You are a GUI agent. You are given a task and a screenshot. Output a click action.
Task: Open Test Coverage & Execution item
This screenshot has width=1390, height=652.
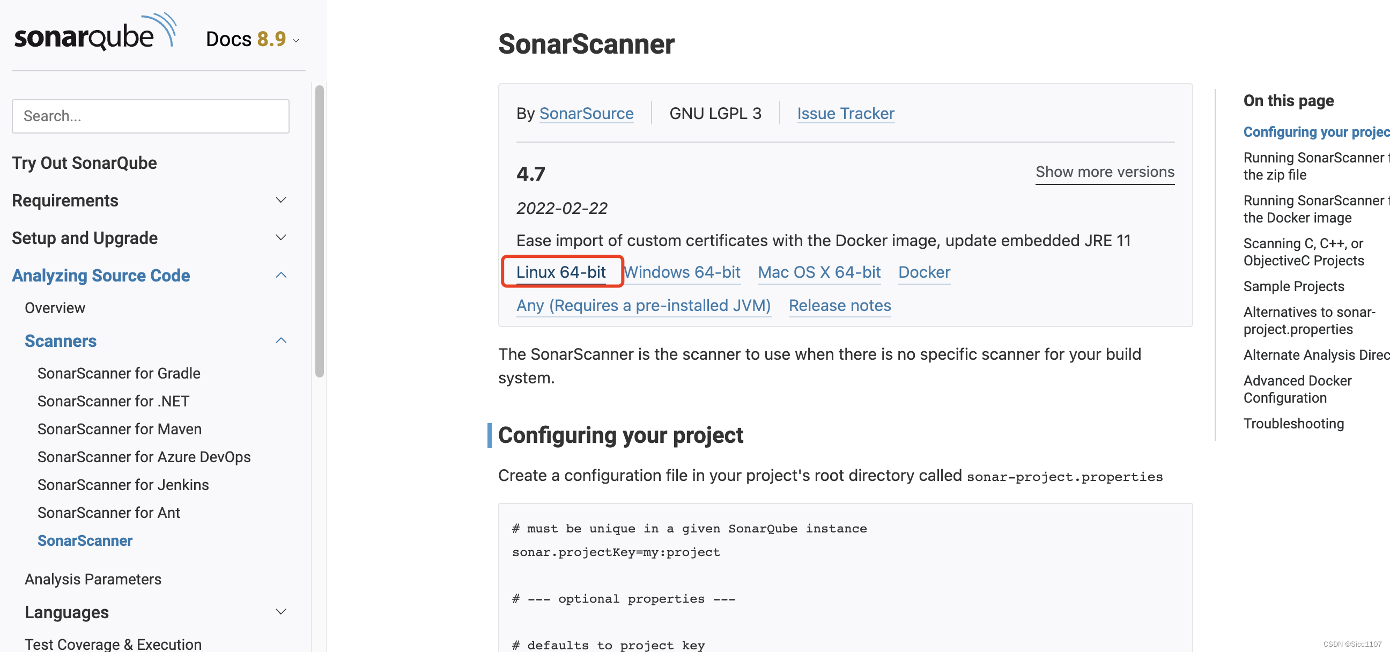coord(113,644)
